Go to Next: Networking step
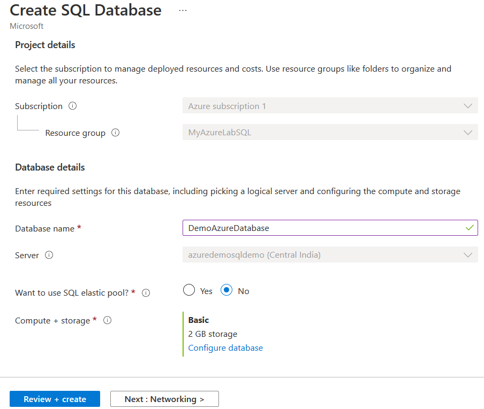 (164, 399)
